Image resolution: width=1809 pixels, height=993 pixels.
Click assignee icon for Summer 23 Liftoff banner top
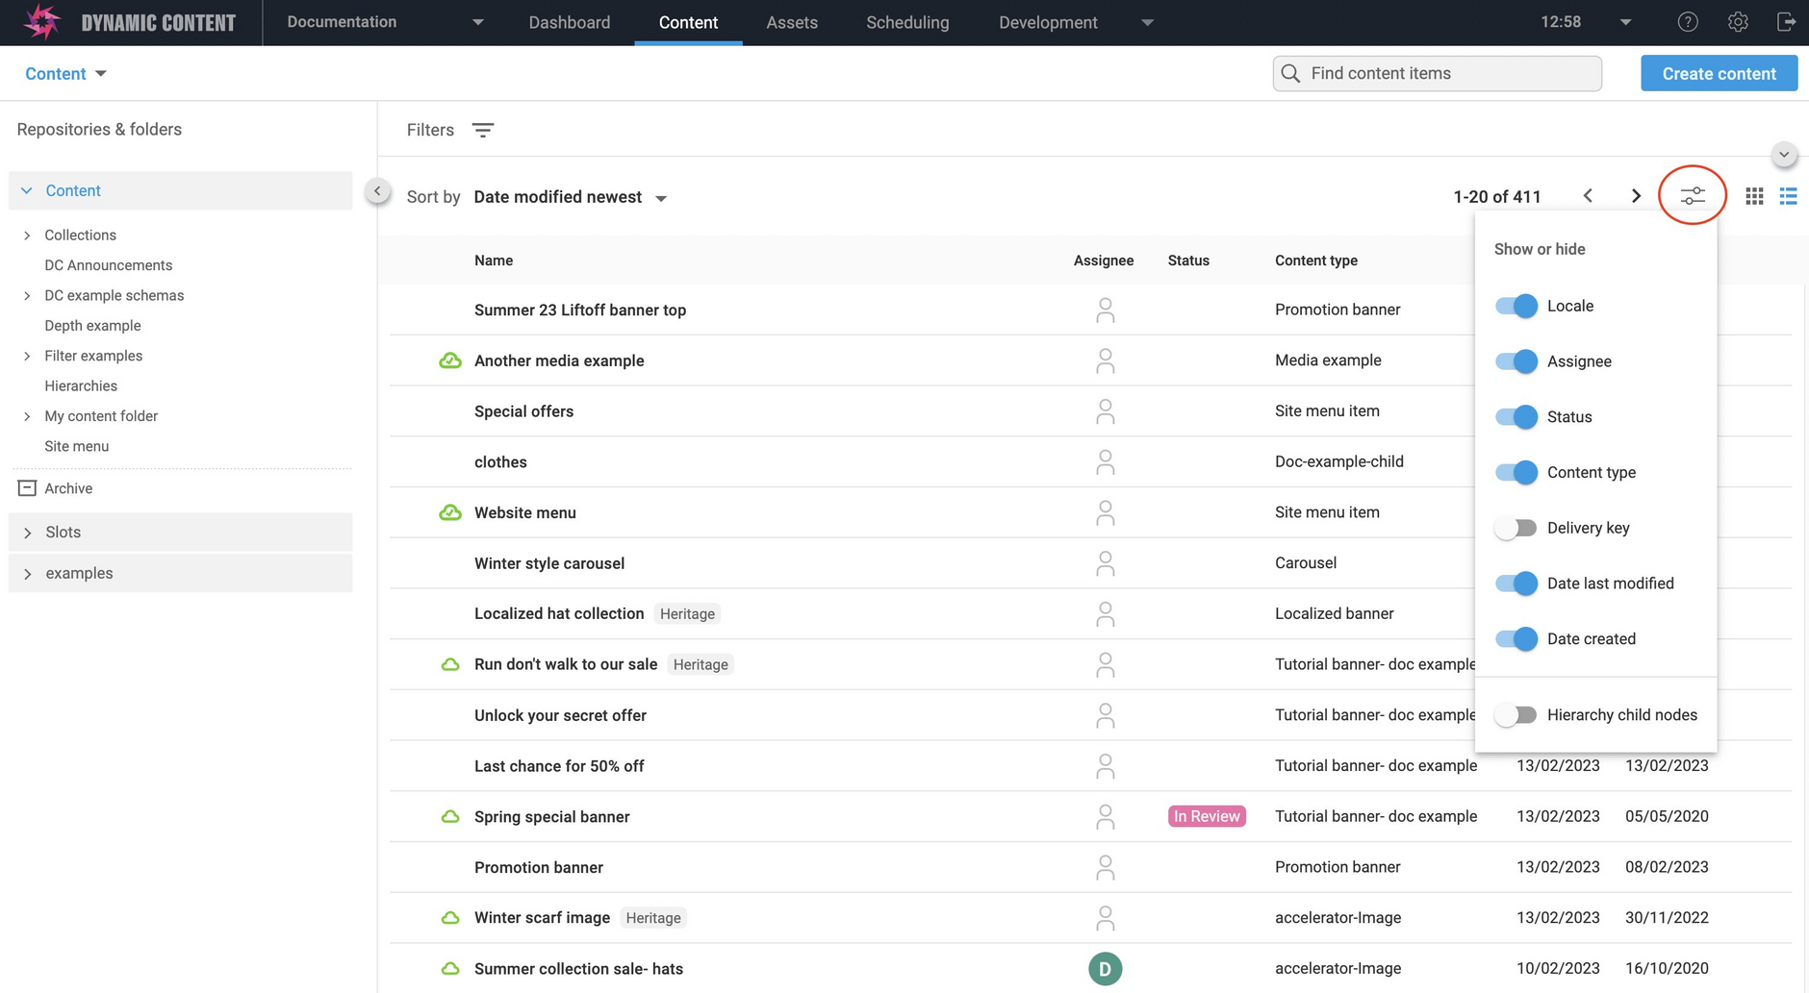coord(1105,310)
